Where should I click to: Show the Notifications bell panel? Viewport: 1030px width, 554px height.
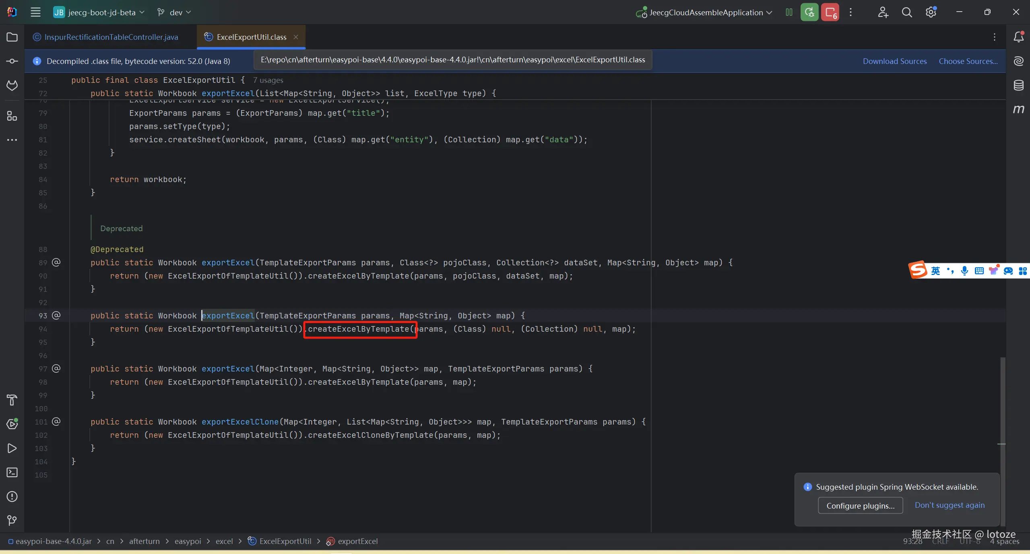coord(1018,37)
